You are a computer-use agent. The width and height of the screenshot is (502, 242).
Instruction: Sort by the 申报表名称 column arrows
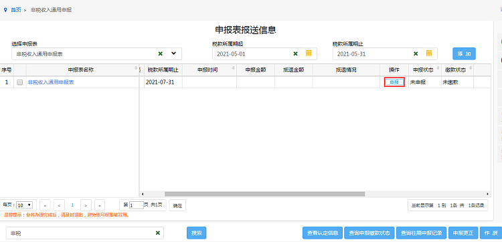(x=136, y=68)
